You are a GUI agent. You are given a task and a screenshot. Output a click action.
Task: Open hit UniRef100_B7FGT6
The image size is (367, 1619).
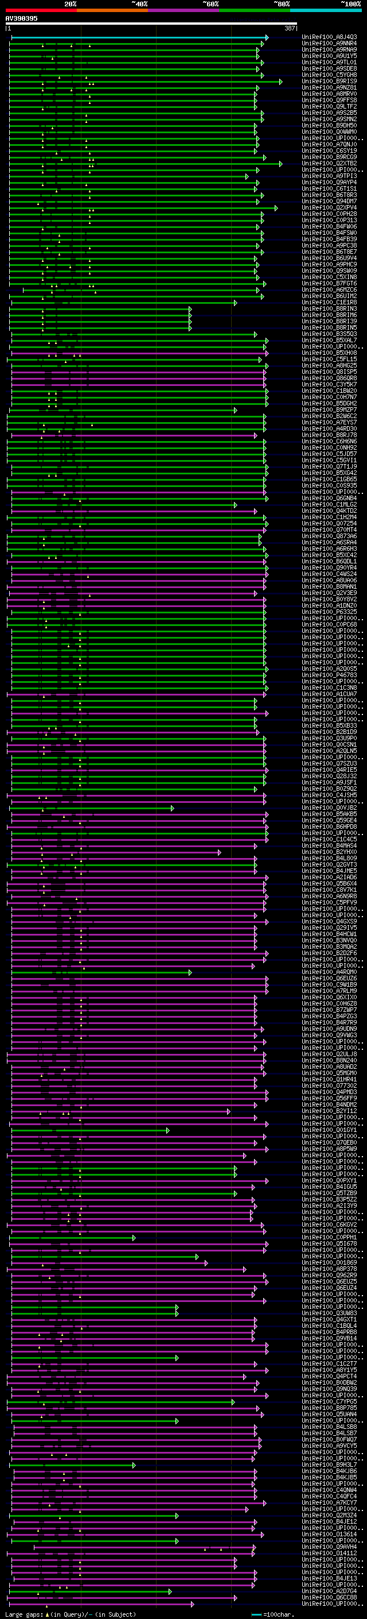click(329, 284)
